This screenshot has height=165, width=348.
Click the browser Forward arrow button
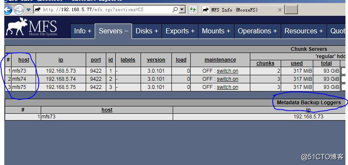tap(19, 10)
